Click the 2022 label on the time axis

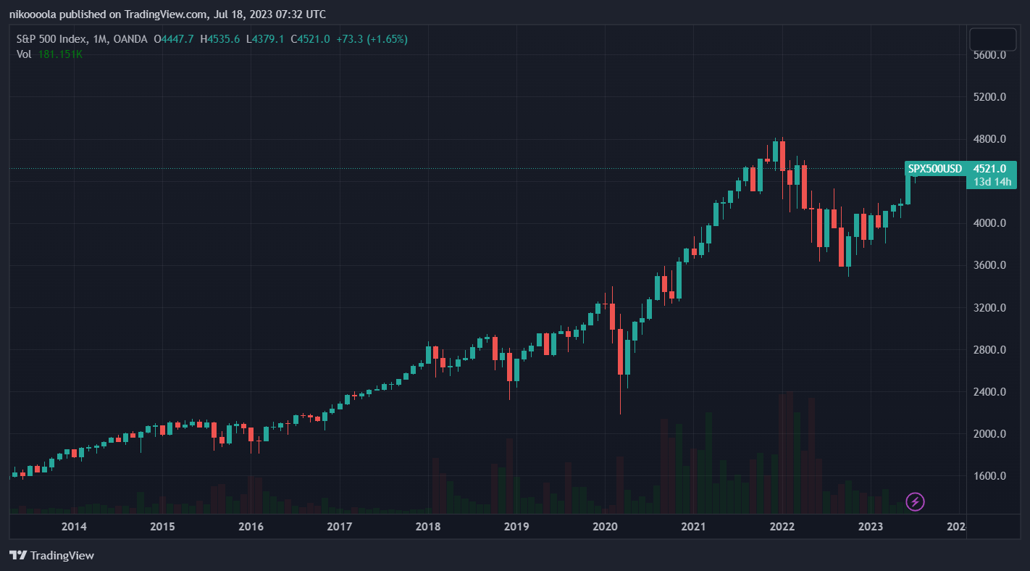click(782, 527)
